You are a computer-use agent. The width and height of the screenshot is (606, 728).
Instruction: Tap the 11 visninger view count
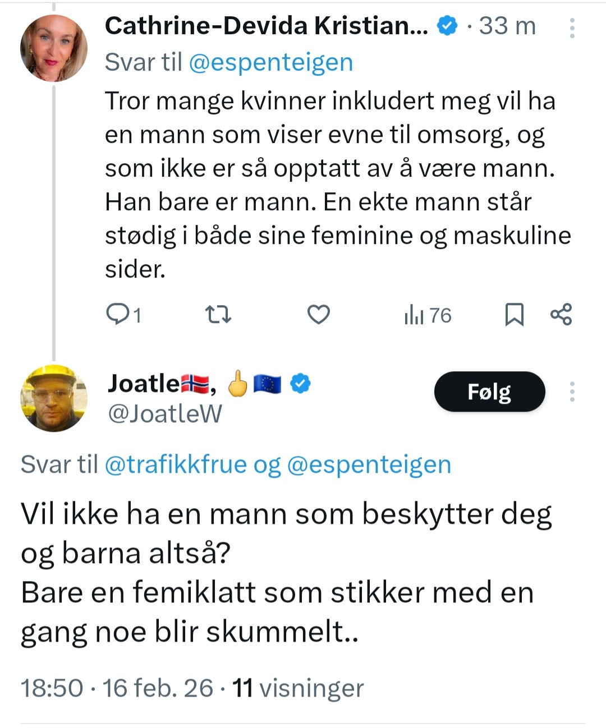[x=298, y=688]
